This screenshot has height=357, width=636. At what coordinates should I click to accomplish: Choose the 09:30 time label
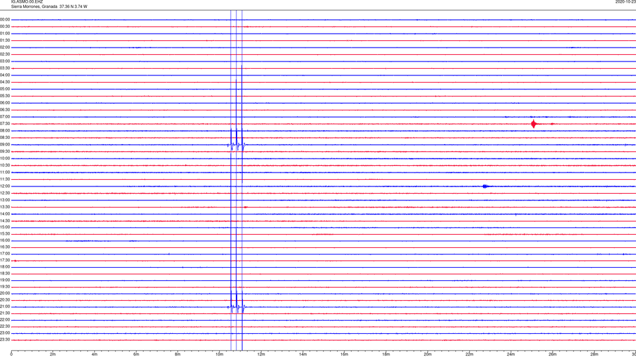(x=5, y=151)
